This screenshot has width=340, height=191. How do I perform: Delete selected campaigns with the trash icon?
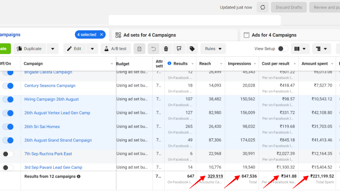pyautogui.click(x=166, y=49)
